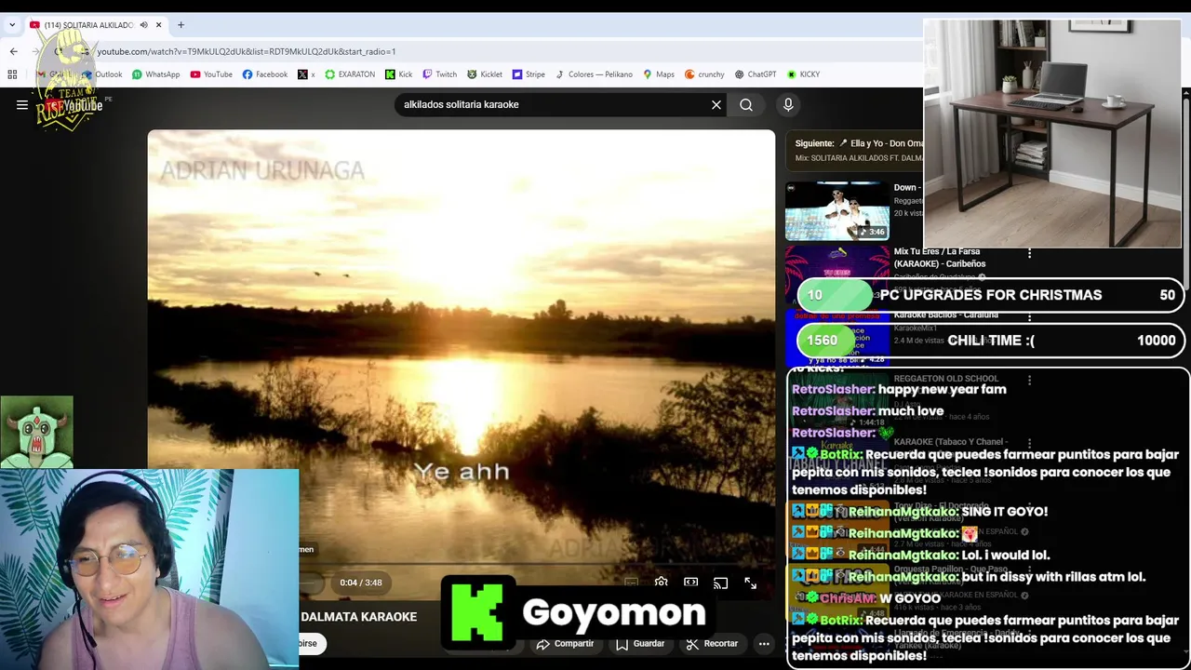Go back with the browser back arrow

click(x=13, y=51)
